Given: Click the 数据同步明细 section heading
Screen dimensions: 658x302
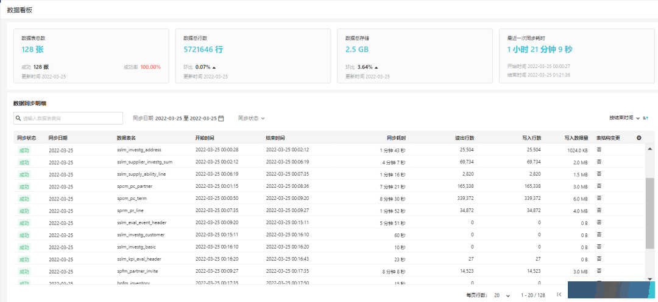Looking at the screenshot, I should pos(30,103).
